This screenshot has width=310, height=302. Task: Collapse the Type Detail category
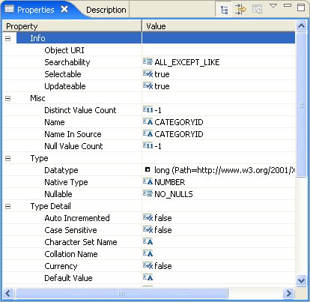(8, 206)
